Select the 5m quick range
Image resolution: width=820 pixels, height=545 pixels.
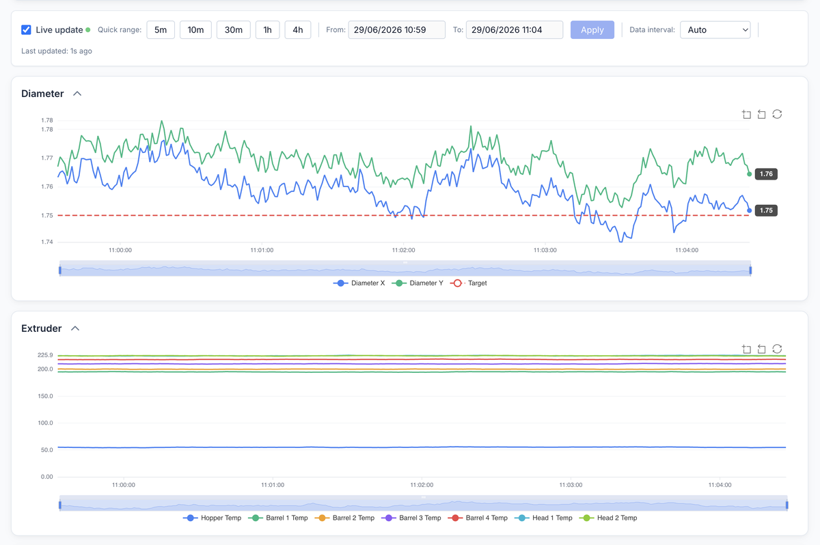tap(161, 30)
